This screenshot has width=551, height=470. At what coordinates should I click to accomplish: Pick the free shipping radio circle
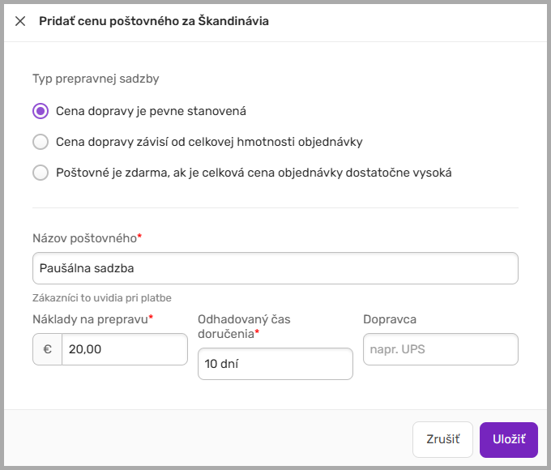[41, 173]
